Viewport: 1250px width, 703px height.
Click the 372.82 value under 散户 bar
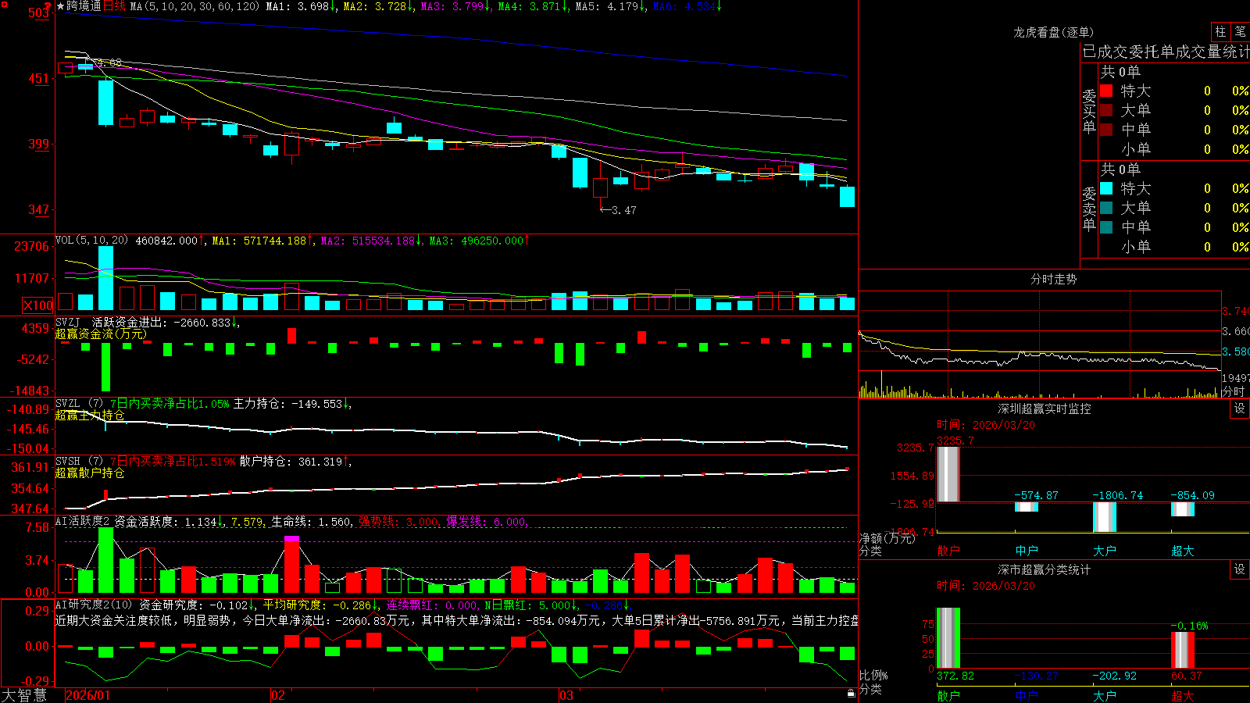[x=955, y=676]
